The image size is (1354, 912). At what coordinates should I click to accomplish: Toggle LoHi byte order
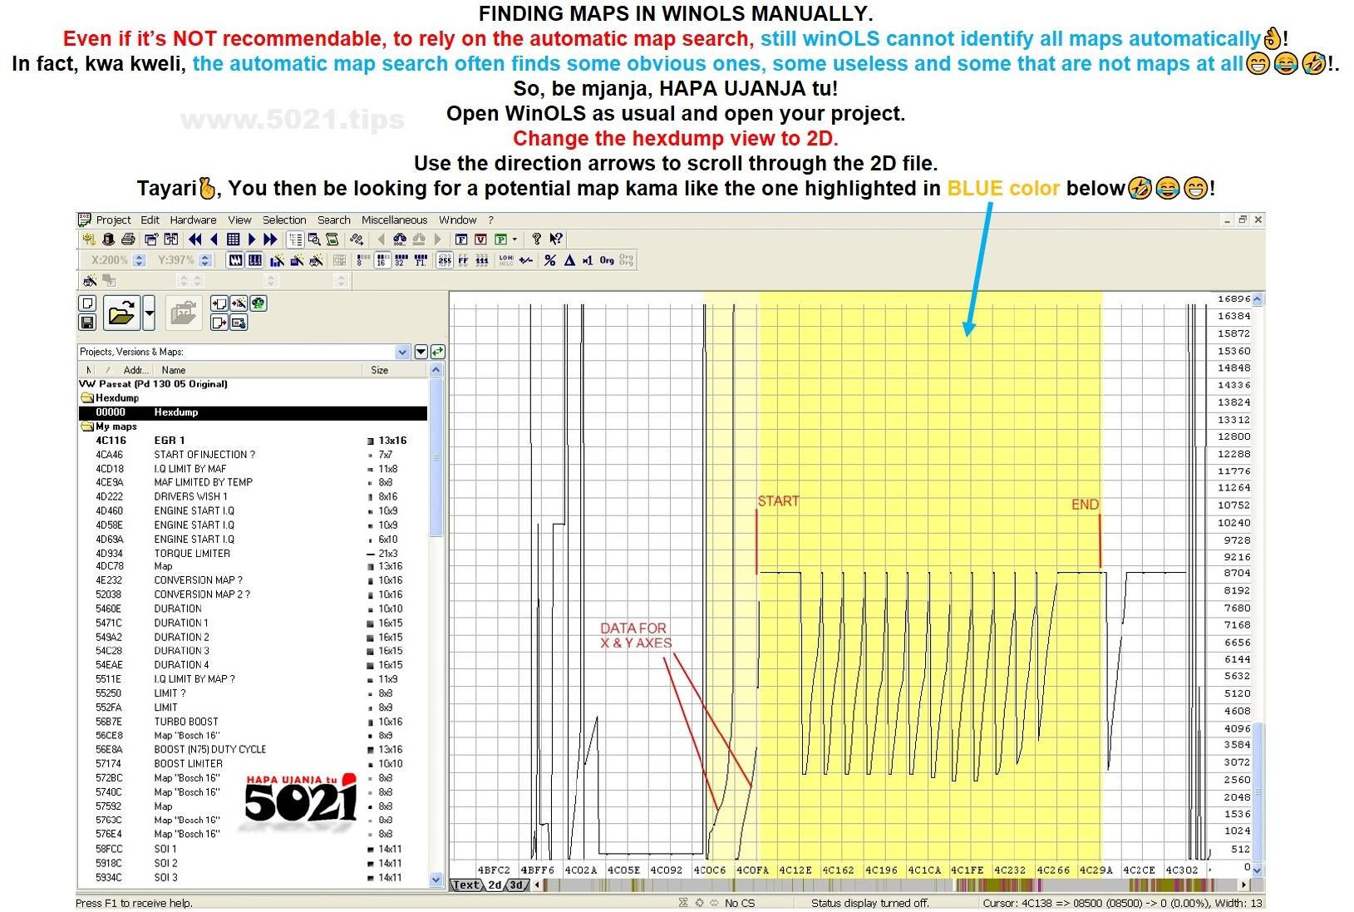coord(506,260)
